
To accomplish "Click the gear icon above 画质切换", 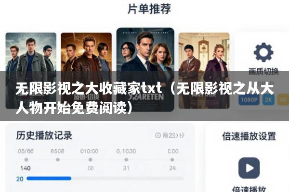I will click(x=263, y=52).
